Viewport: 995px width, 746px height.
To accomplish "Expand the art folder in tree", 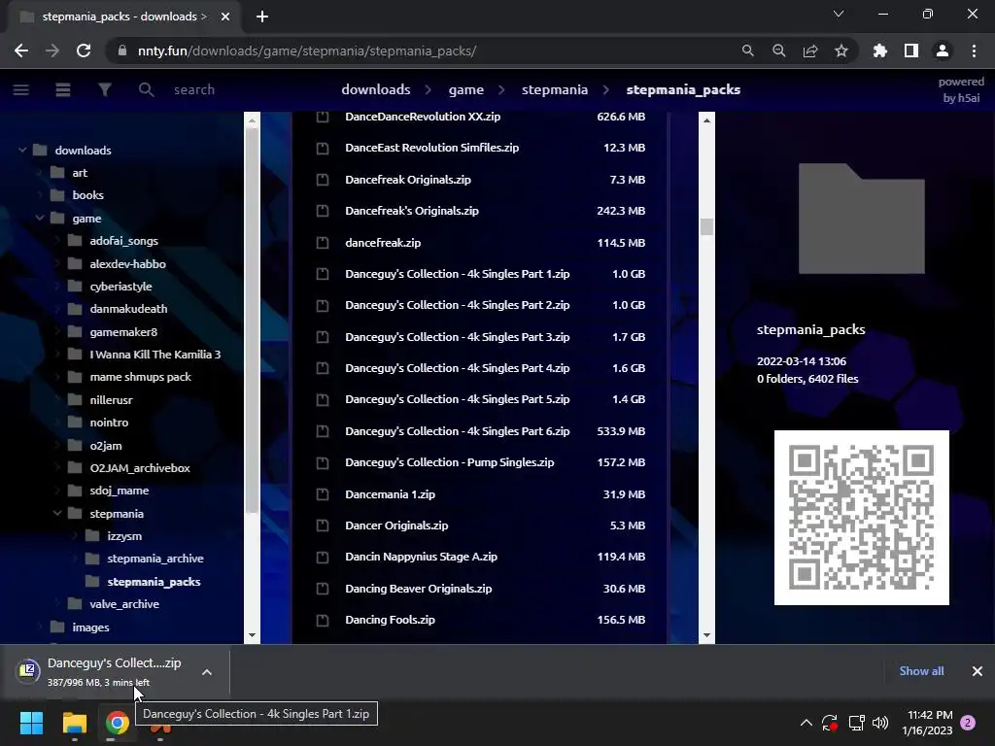I will point(40,173).
